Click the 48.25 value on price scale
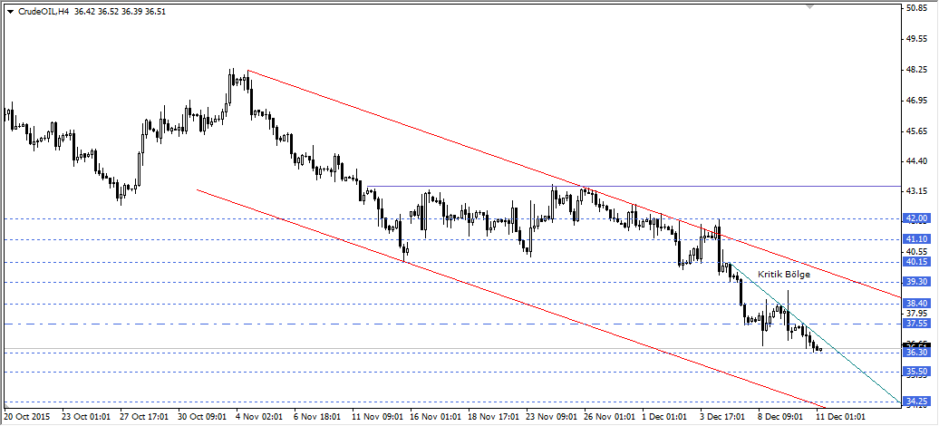Screen dimensions: 939x426 916,69
